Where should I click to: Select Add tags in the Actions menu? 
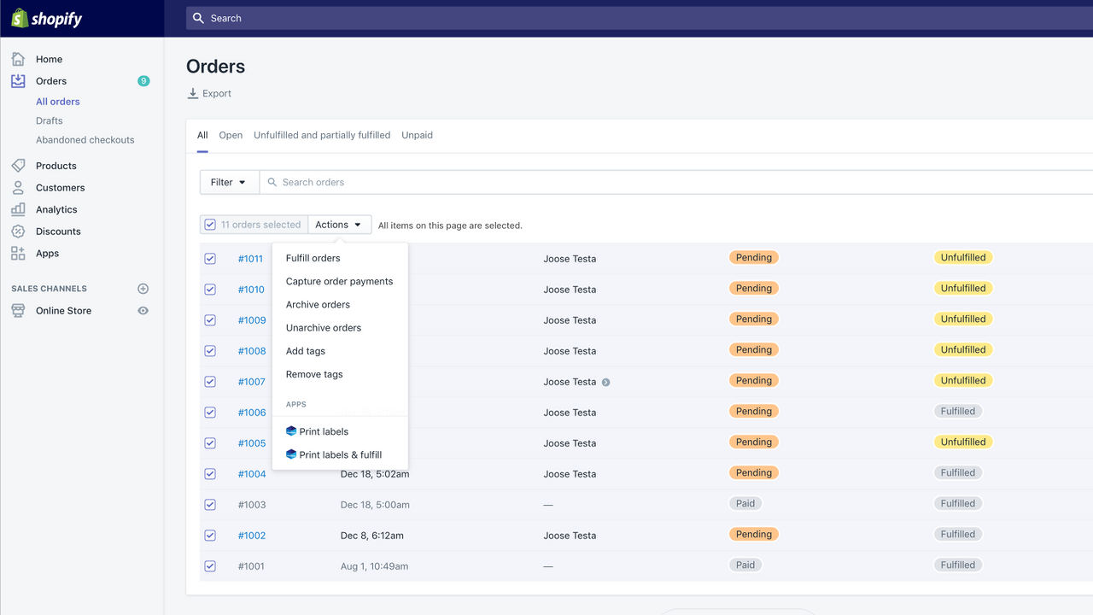(306, 351)
